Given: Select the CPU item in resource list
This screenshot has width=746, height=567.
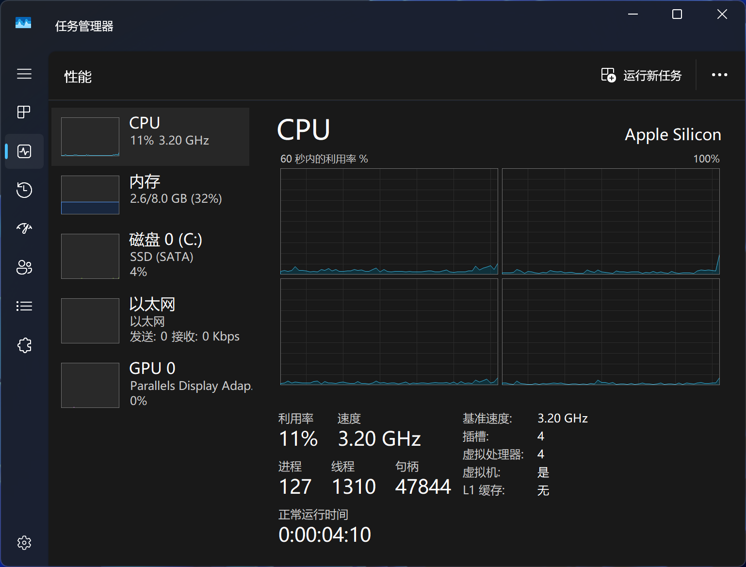Looking at the screenshot, I should (150, 137).
